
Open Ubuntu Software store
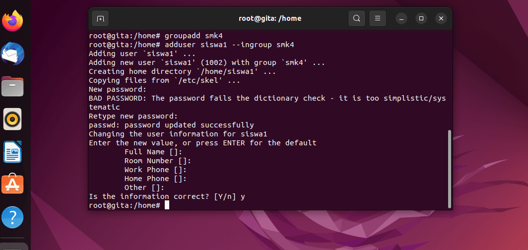pyautogui.click(x=13, y=184)
